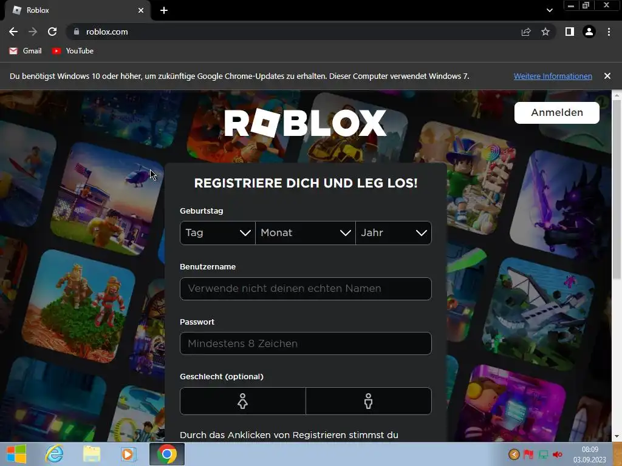Open the tab search chevron
Image resolution: width=622 pixels, height=466 pixels.
click(x=549, y=10)
